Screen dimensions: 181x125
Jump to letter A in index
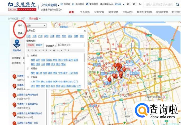28,51
